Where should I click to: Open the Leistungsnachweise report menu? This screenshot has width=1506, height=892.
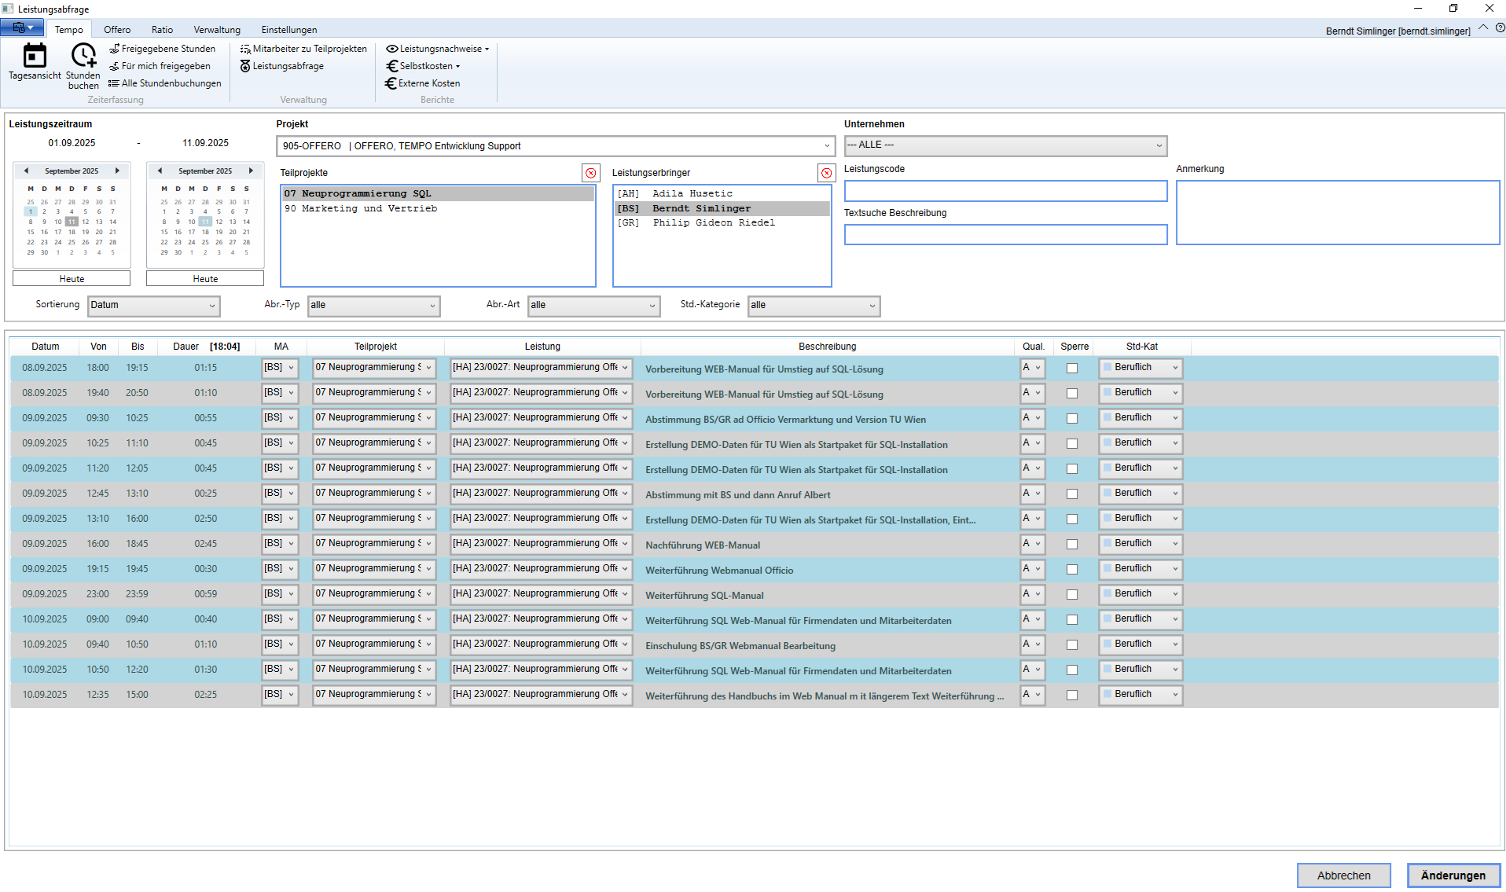pyautogui.click(x=438, y=49)
